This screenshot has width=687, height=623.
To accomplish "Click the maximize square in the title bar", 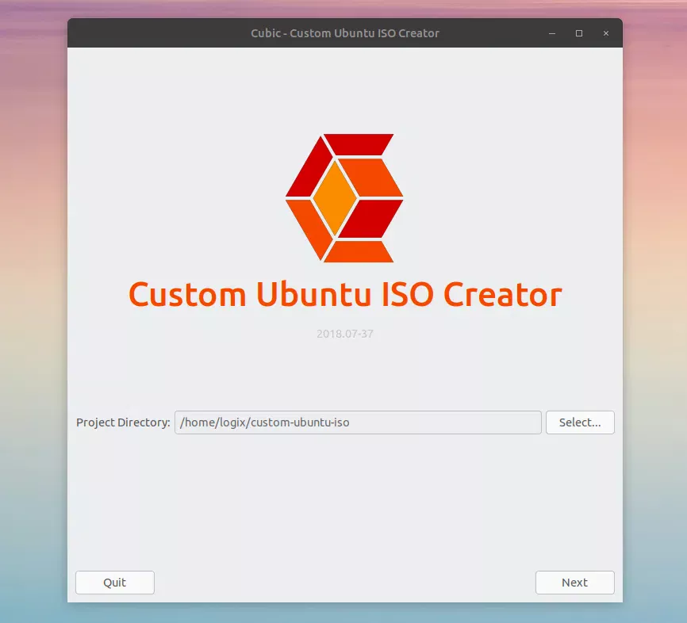I will coord(578,33).
